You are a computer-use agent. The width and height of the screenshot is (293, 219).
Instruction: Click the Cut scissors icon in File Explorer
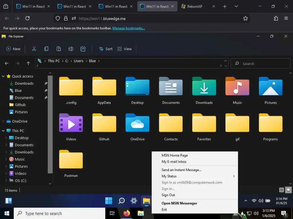[34, 49]
